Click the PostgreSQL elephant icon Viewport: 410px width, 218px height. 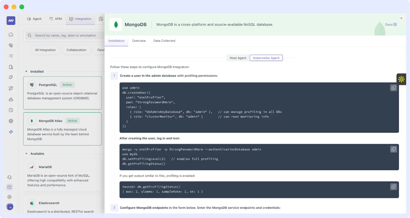click(x=32, y=85)
